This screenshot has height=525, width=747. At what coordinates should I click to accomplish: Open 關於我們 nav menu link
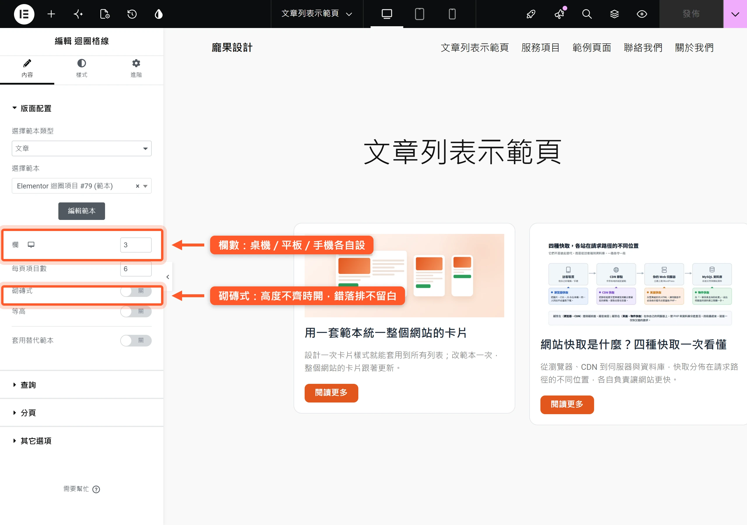694,48
